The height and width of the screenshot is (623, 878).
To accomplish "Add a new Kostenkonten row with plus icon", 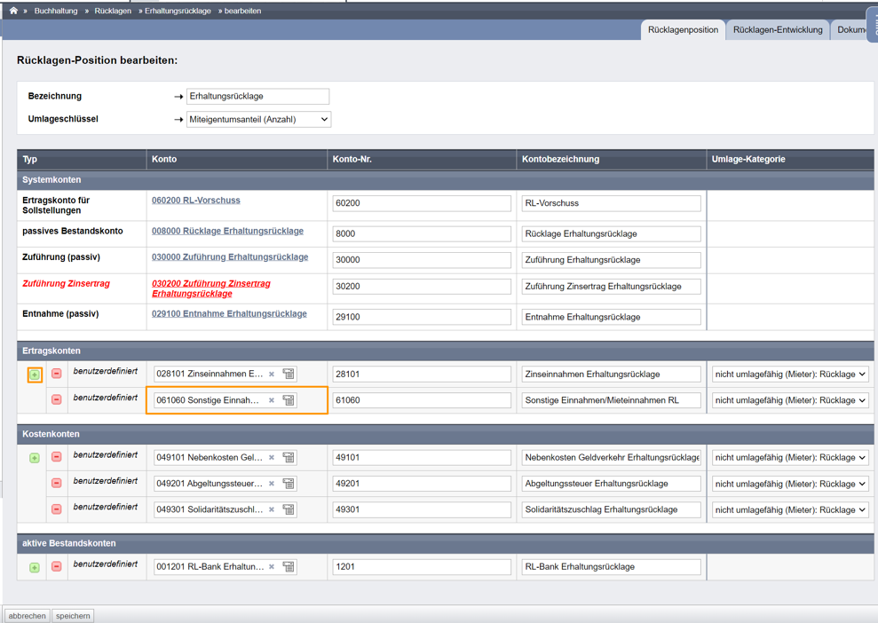I will click(x=35, y=458).
